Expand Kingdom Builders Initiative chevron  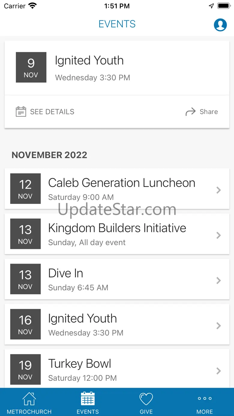(x=219, y=235)
